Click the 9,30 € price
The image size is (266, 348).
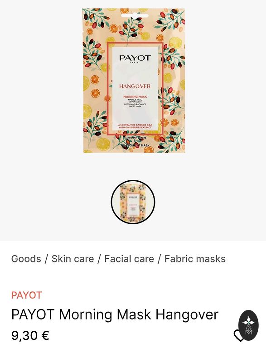click(30, 335)
